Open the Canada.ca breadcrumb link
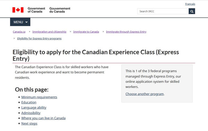Image resolution: width=208 pixels, height=131 pixels. click(x=19, y=32)
